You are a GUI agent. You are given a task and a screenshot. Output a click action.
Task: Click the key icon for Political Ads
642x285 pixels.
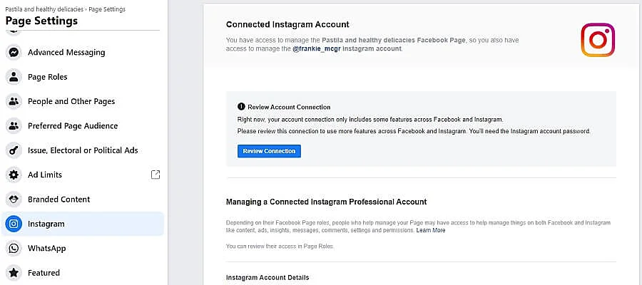coord(13,150)
